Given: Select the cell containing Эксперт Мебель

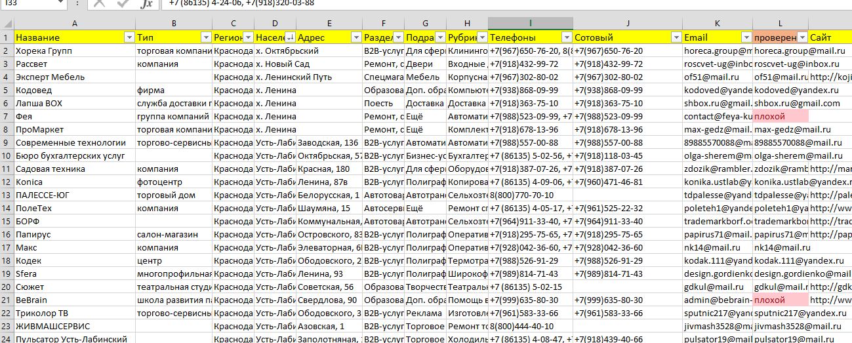Looking at the screenshot, I should [74, 77].
